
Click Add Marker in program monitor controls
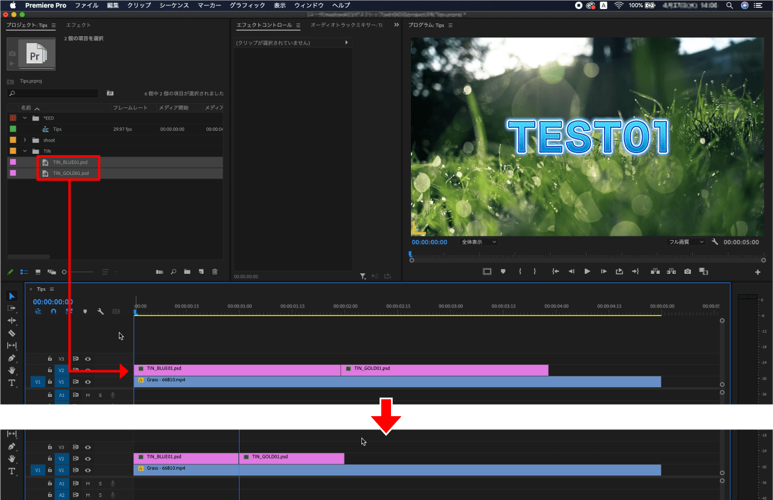[503, 271]
